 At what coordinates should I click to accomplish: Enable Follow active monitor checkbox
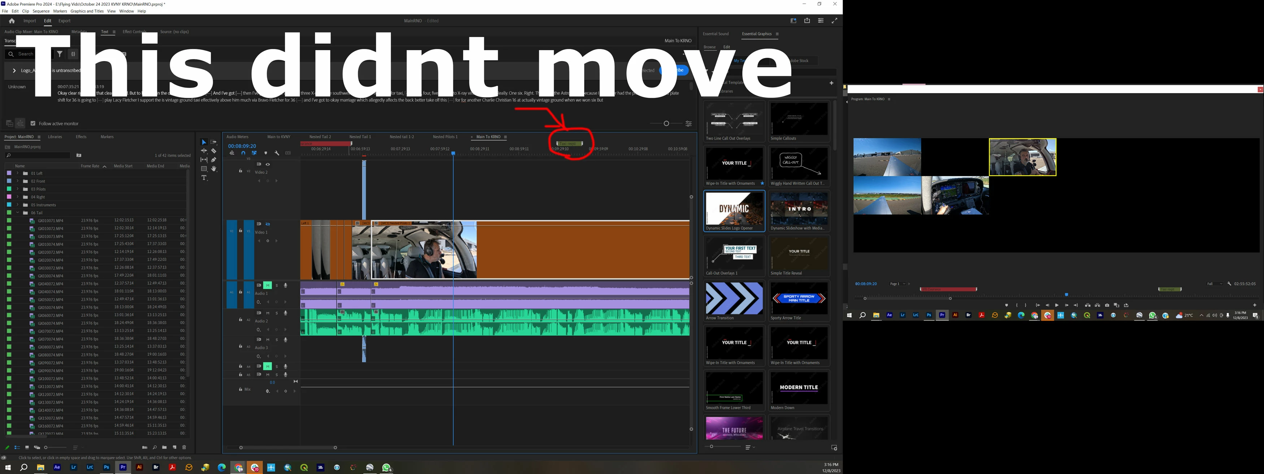[33, 124]
